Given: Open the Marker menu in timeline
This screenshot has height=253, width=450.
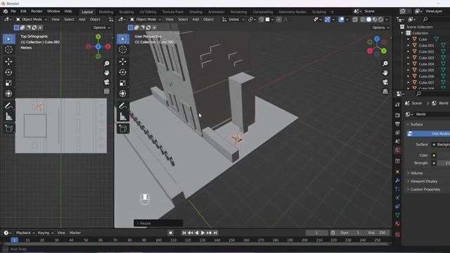Looking at the screenshot, I should click(75, 233).
